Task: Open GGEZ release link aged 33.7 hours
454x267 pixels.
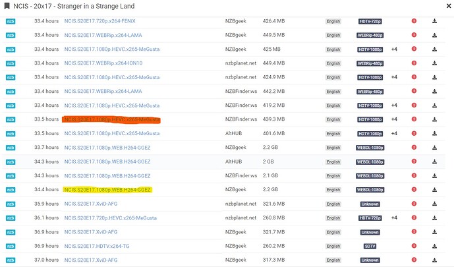Action: [x=107, y=148]
